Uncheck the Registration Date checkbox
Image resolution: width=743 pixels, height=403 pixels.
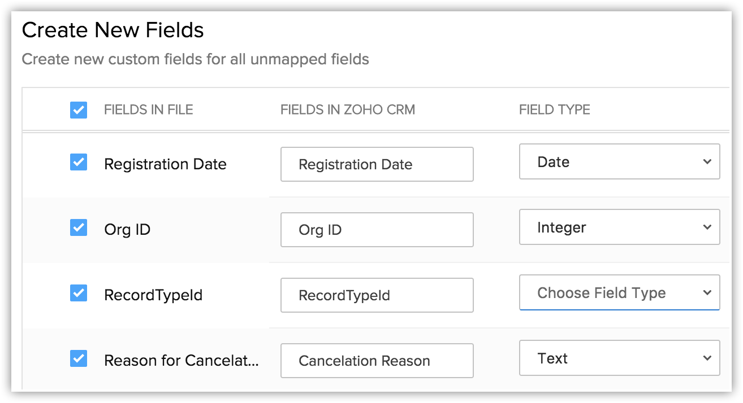pos(79,163)
